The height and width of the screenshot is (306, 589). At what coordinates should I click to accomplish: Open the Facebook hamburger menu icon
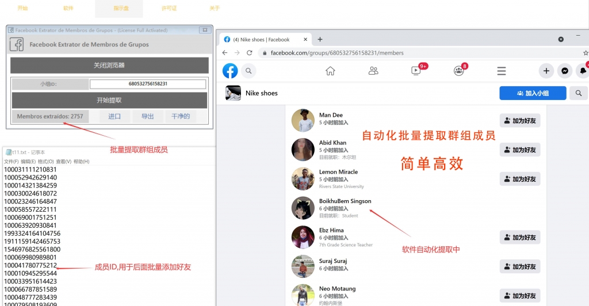point(502,71)
